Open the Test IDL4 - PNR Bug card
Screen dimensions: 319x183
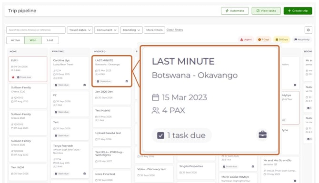tap(112, 158)
